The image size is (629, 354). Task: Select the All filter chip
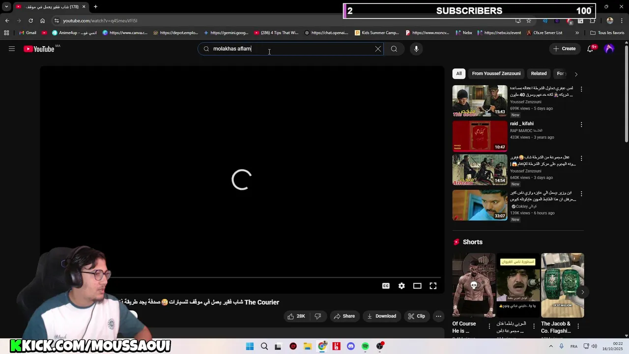(458, 74)
